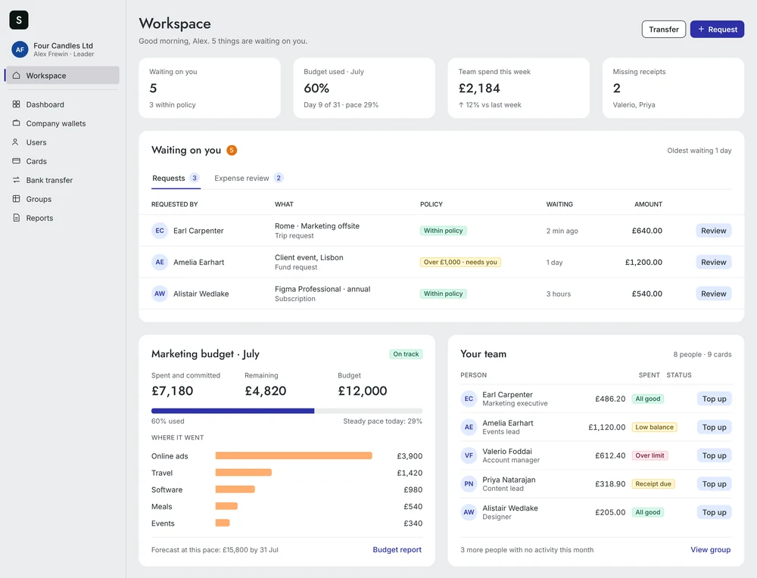The width and height of the screenshot is (757, 578).
Task: Click the EC avatar in Your team
Action: (469, 399)
